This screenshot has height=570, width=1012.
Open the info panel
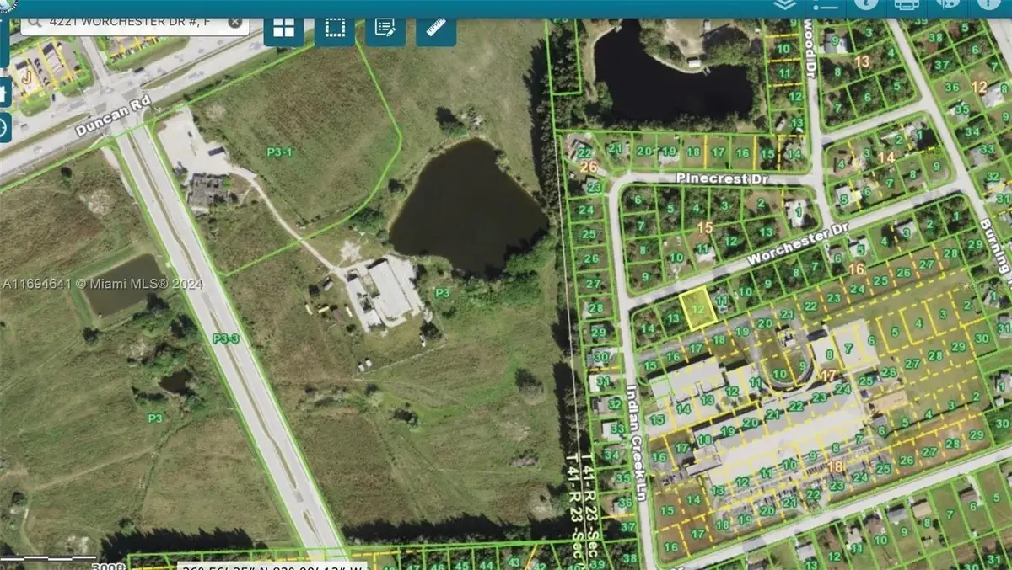(866, 4)
